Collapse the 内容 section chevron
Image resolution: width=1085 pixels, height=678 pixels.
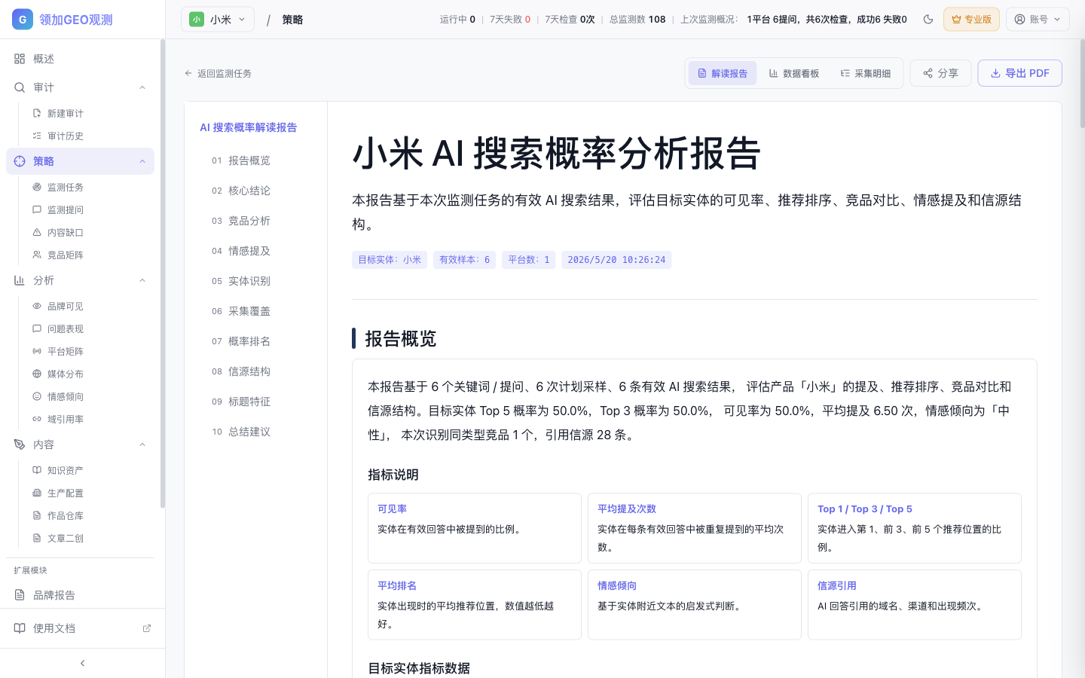click(x=142, y=444)
